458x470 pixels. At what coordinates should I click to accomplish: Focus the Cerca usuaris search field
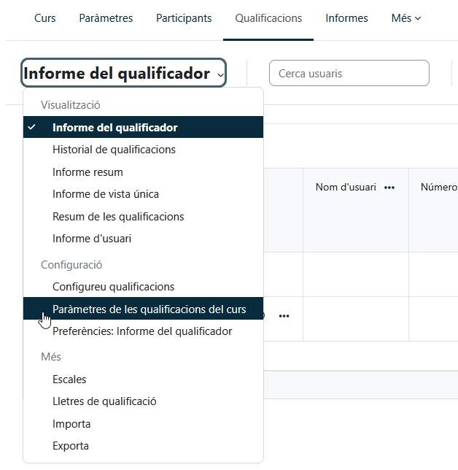[349, 73]
